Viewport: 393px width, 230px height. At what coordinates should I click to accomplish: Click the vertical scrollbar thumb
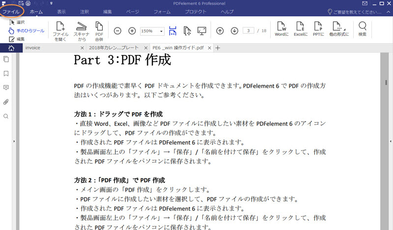386,82
